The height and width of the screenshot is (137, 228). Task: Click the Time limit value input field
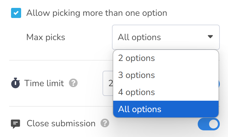click(x=108, y=83)
